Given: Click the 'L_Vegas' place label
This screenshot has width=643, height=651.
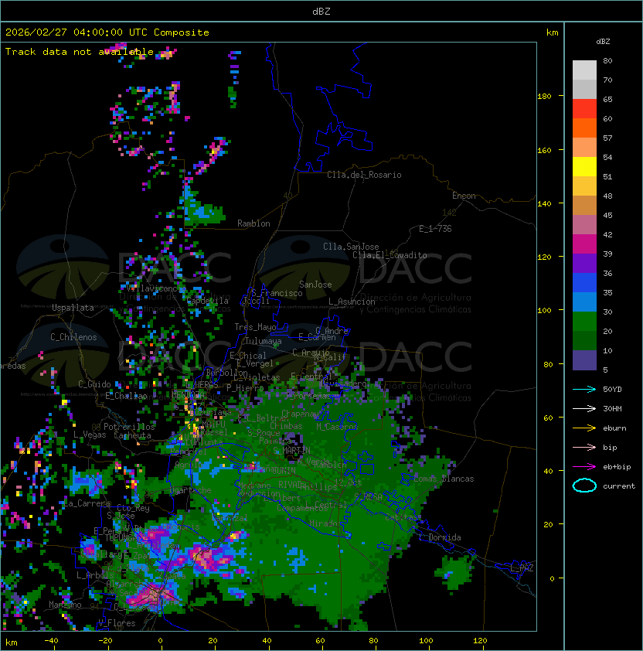Looking at the screenshot, I should [x=90, y=435].
